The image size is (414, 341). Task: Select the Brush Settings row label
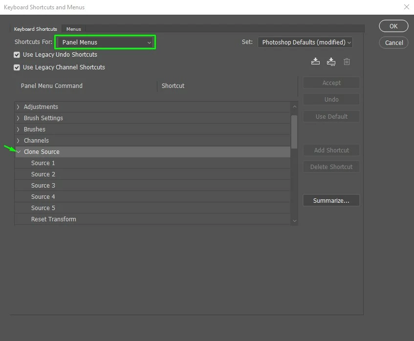44,118
